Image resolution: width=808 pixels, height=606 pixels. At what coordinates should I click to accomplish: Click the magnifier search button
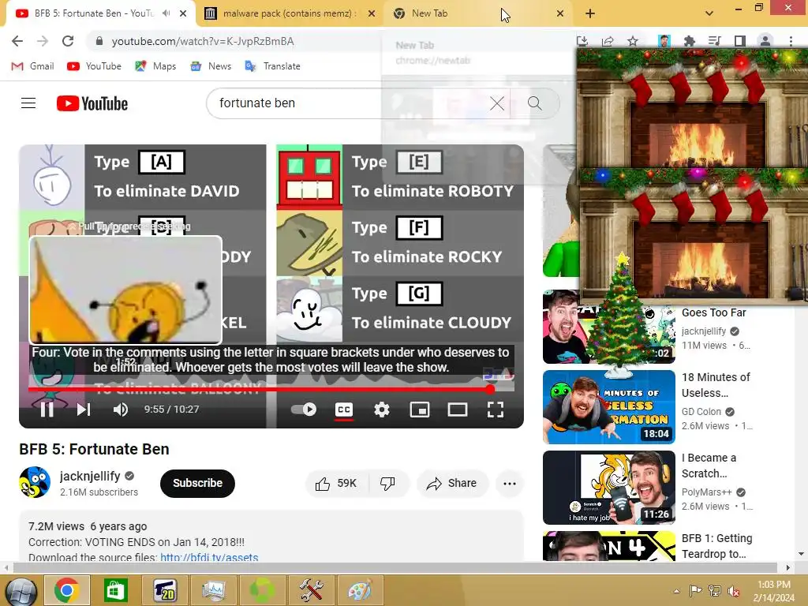coord(535,103)
